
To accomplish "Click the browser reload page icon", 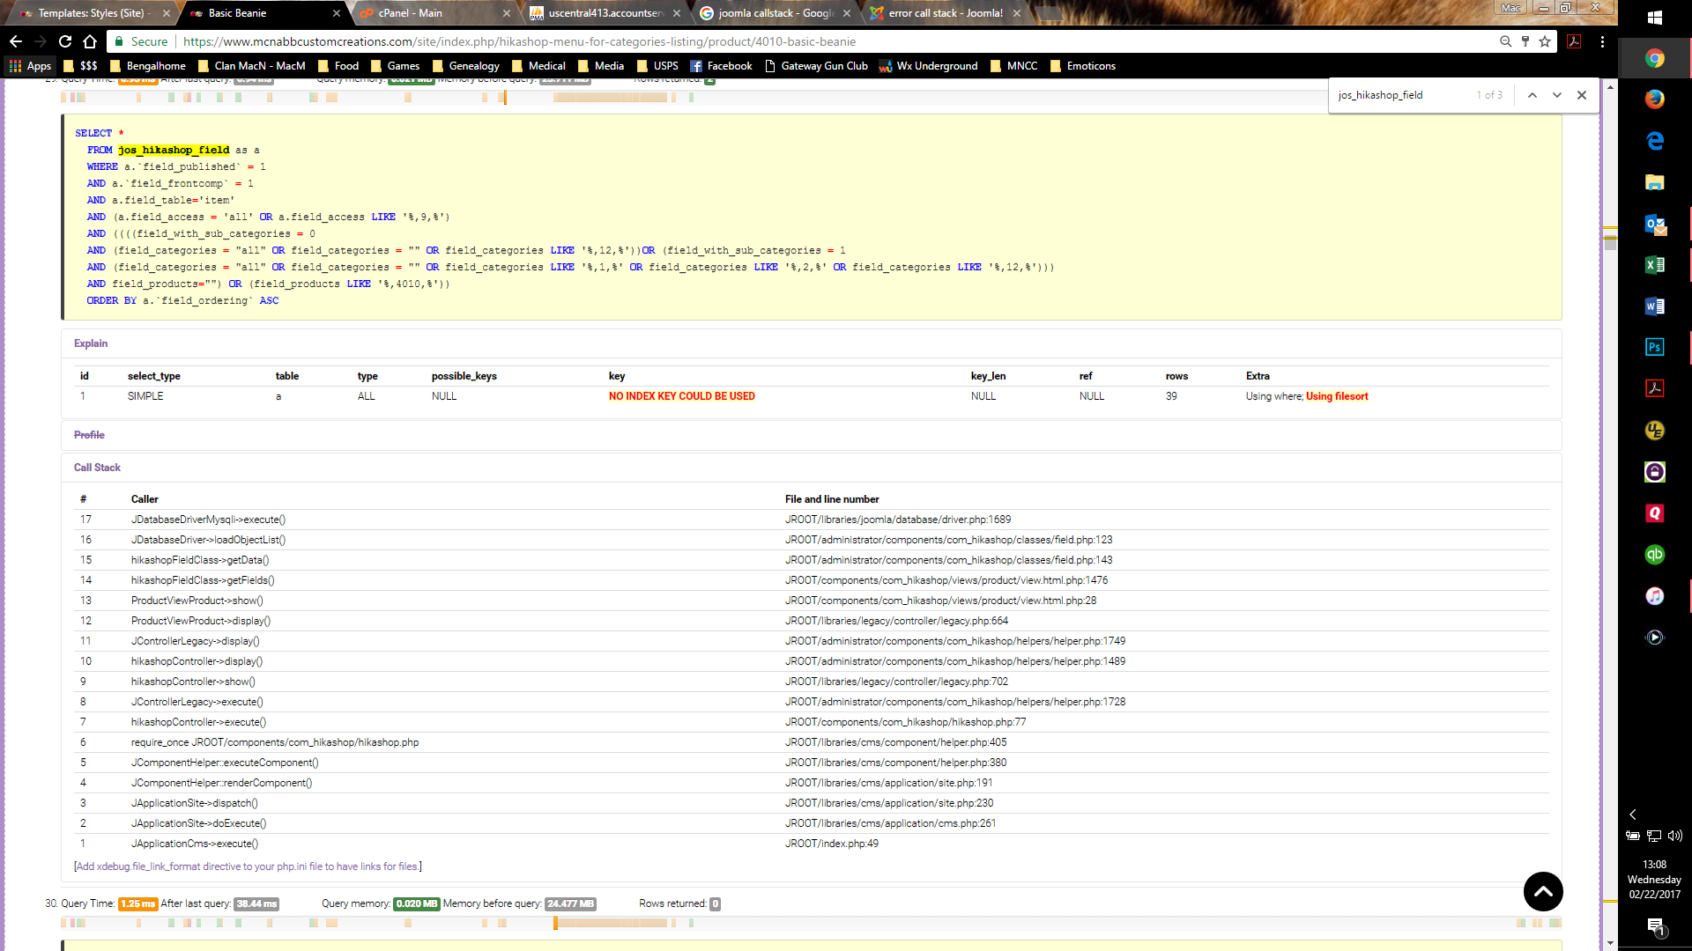I will [x=65, y=41].
